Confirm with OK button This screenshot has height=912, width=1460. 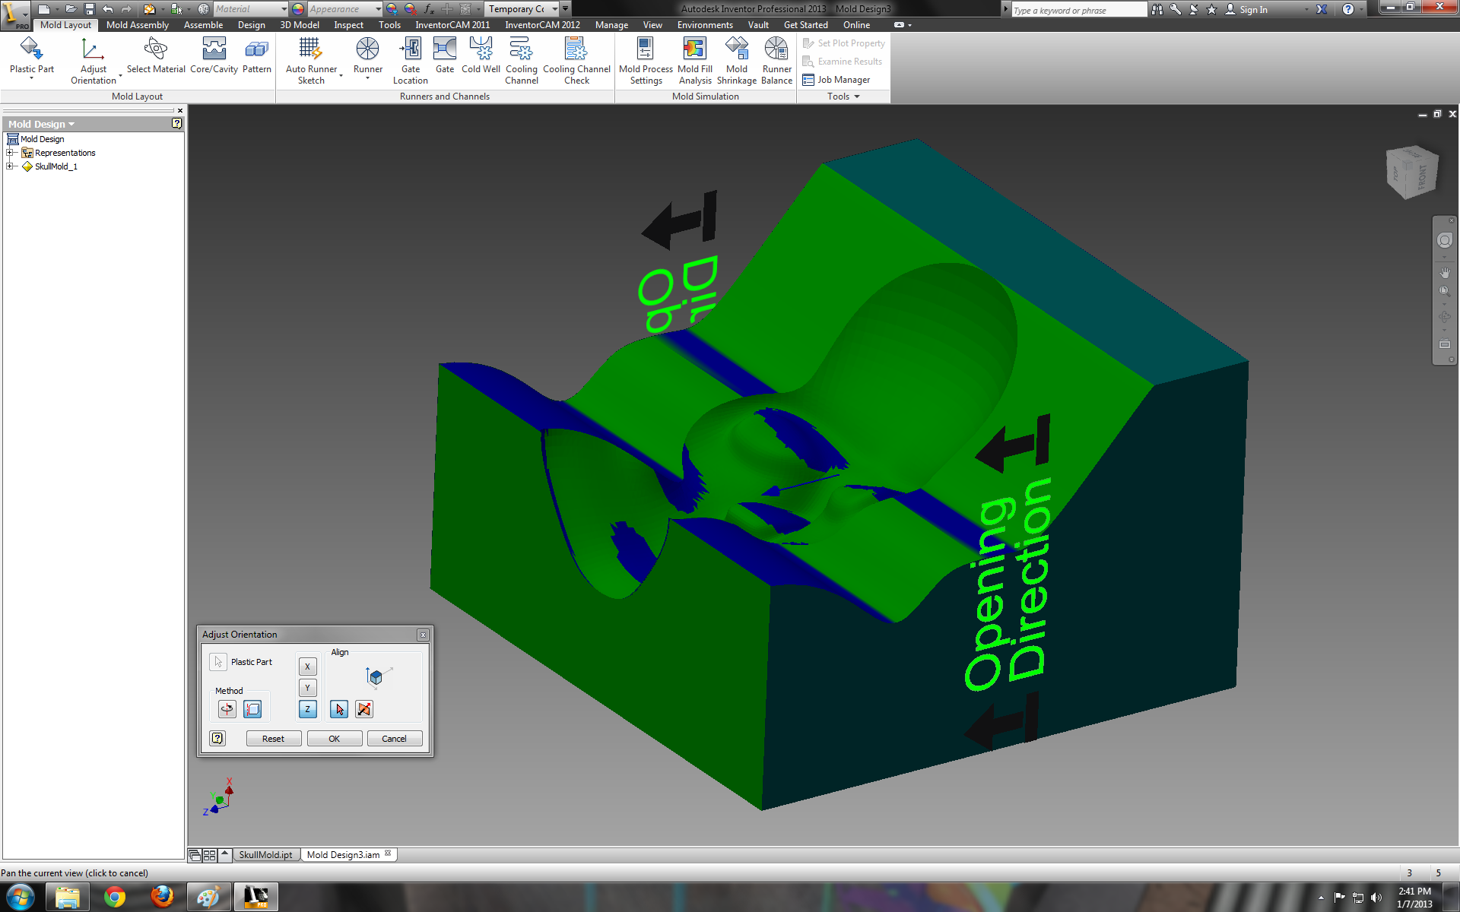click(334, 739)
